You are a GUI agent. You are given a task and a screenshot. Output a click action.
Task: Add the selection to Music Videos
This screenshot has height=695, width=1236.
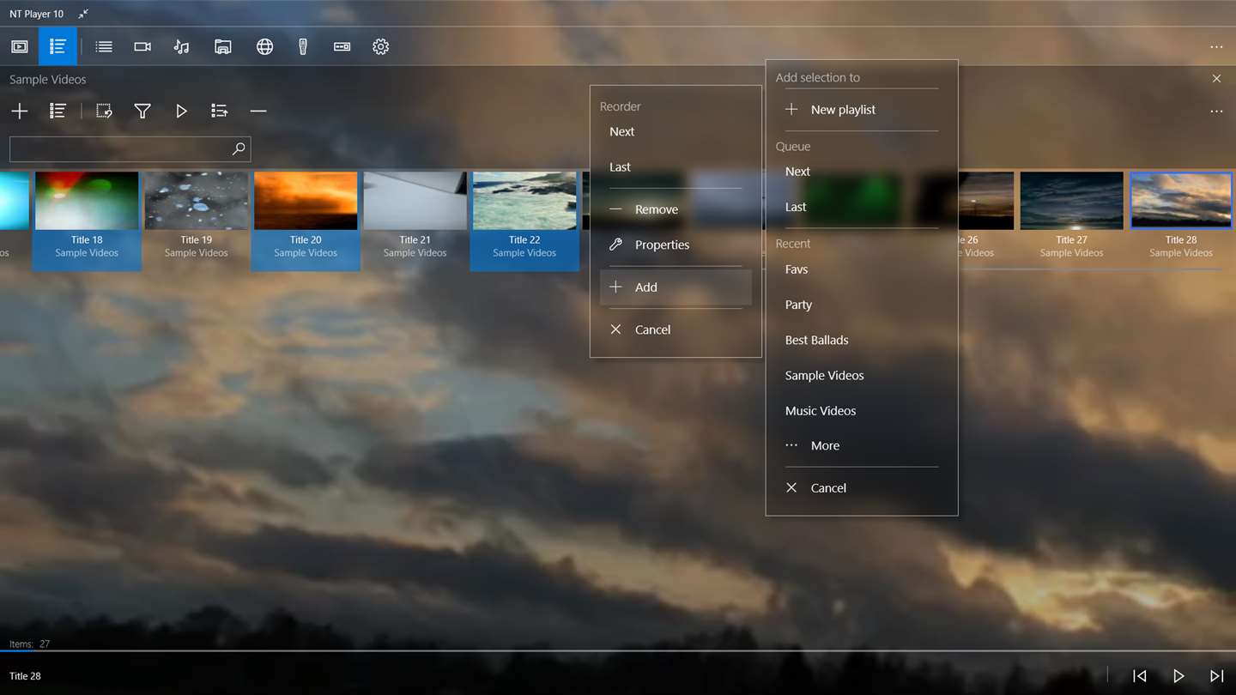tap(862, 410)
